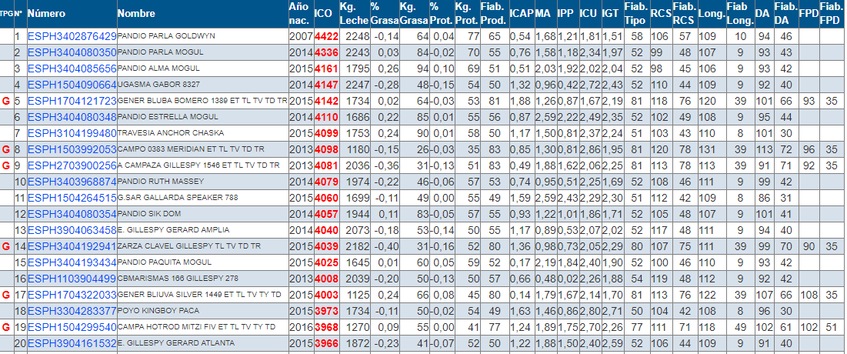Viewport: 847px width, 354px height.
Task: Open animal ESPH3403968874 details
Action: point(72,182)
